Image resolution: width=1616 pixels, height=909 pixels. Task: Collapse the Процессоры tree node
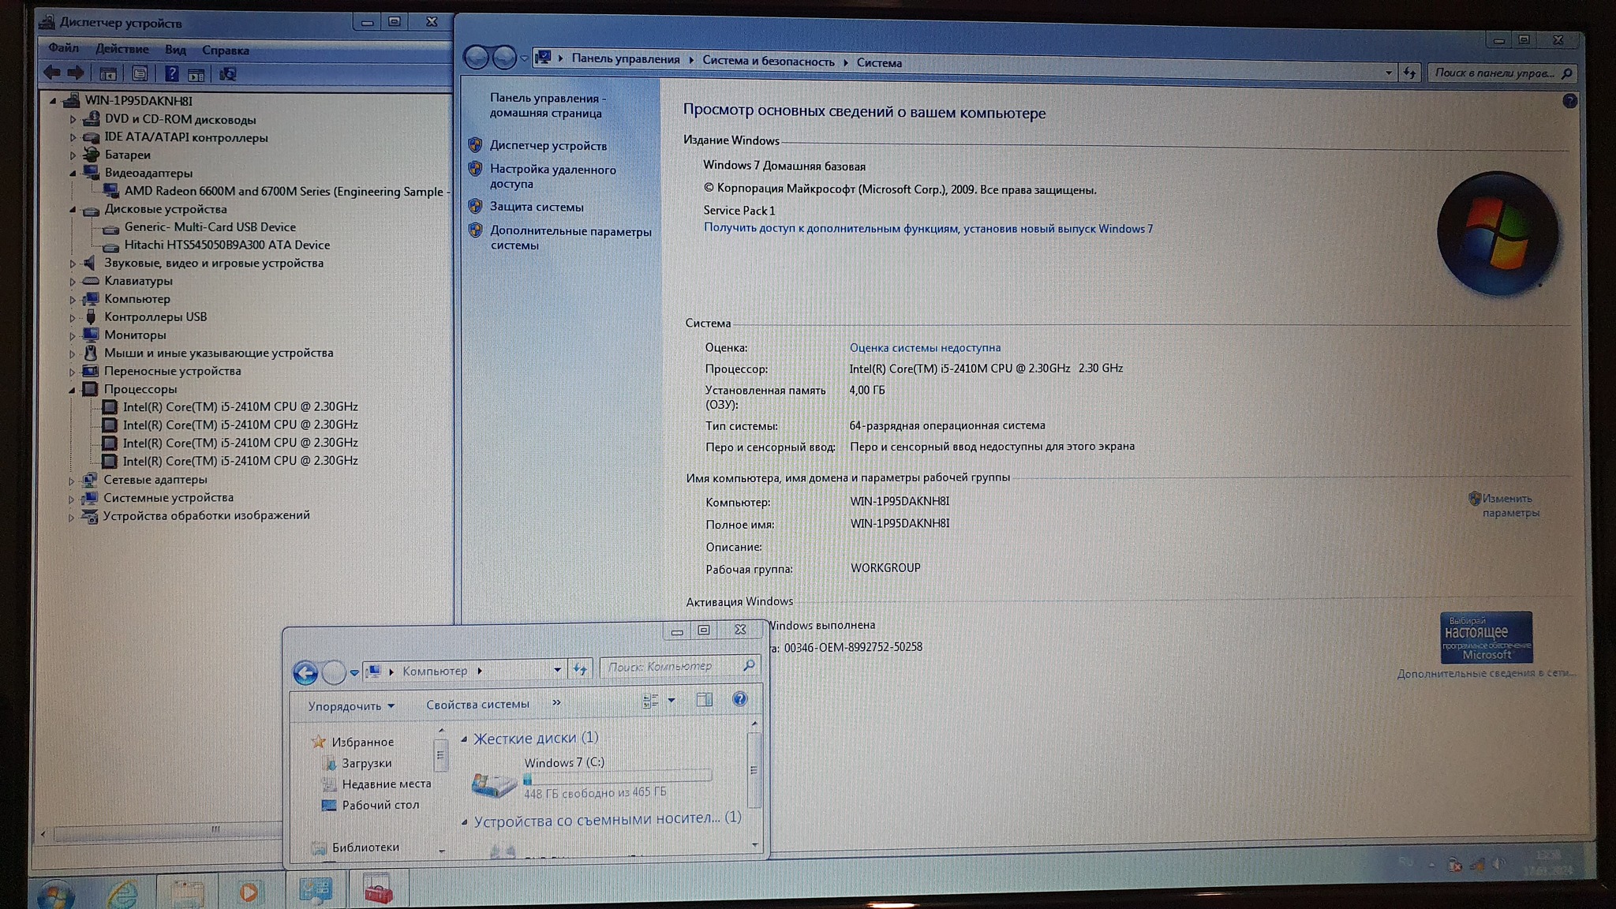pyautogui.click(x=73, y=390)
